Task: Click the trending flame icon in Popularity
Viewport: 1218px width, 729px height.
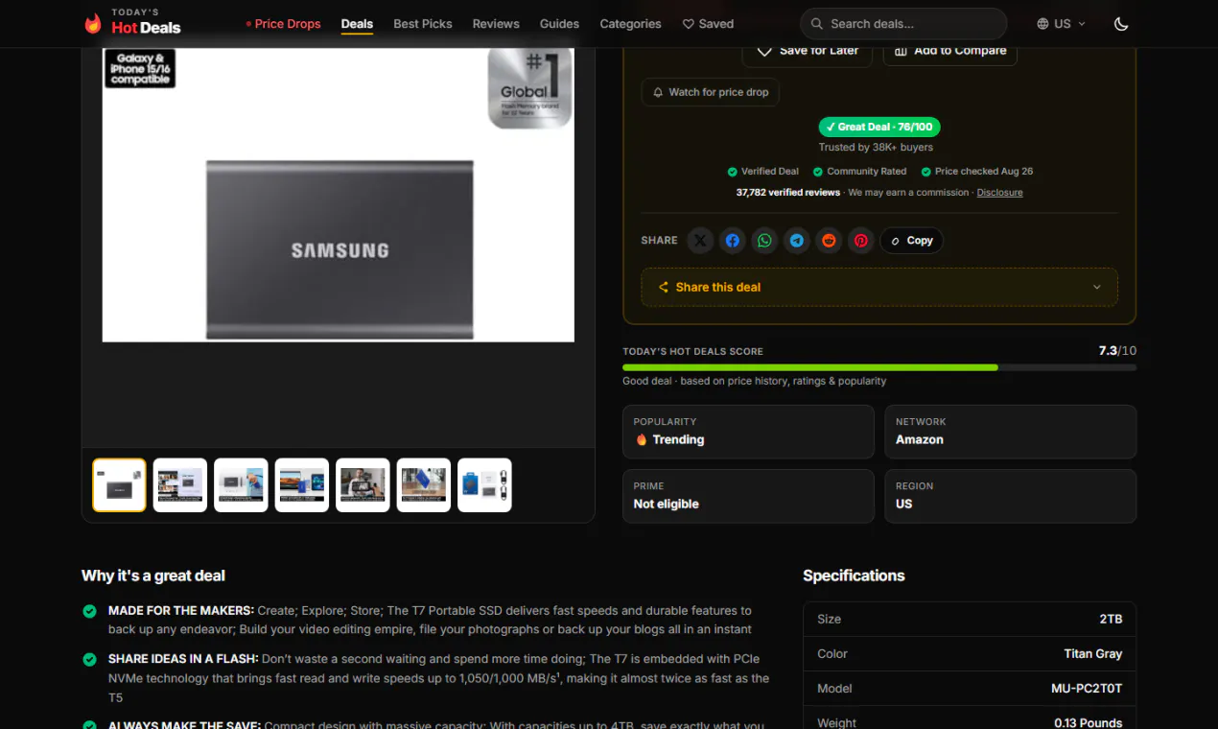Action: (642, 439)
